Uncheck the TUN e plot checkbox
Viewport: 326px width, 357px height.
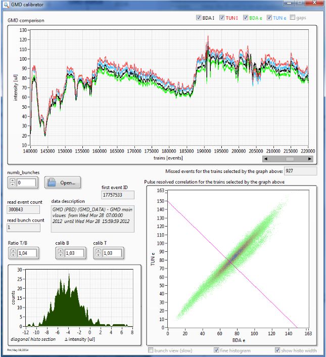point(269,18)
